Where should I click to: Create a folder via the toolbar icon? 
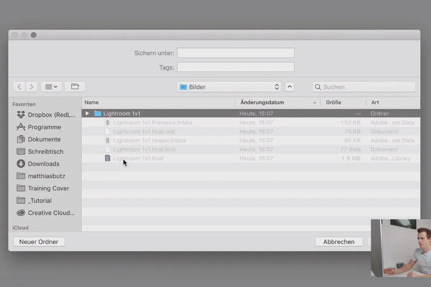point(75,87)
